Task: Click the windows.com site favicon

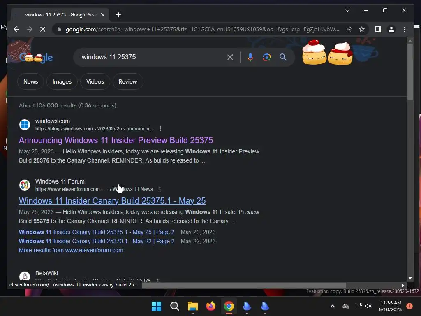Action: point(25,125)
